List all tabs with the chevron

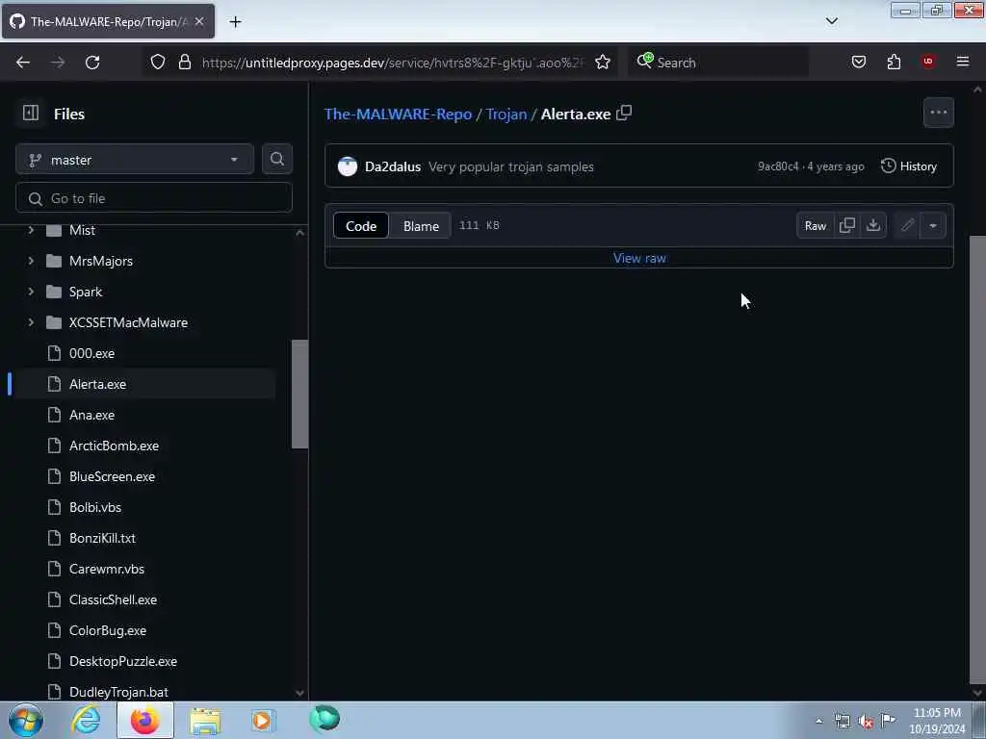[x=831, y=21]
